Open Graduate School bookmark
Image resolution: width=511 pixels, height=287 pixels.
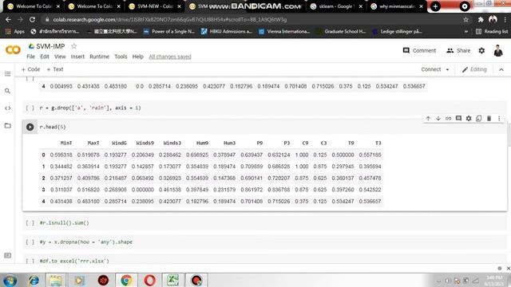pos(341,31)
